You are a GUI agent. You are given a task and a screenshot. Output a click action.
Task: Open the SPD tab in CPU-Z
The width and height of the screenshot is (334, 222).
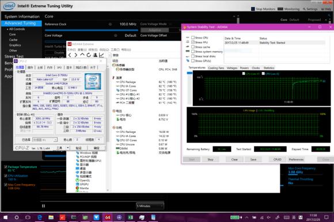pos(59,67)
